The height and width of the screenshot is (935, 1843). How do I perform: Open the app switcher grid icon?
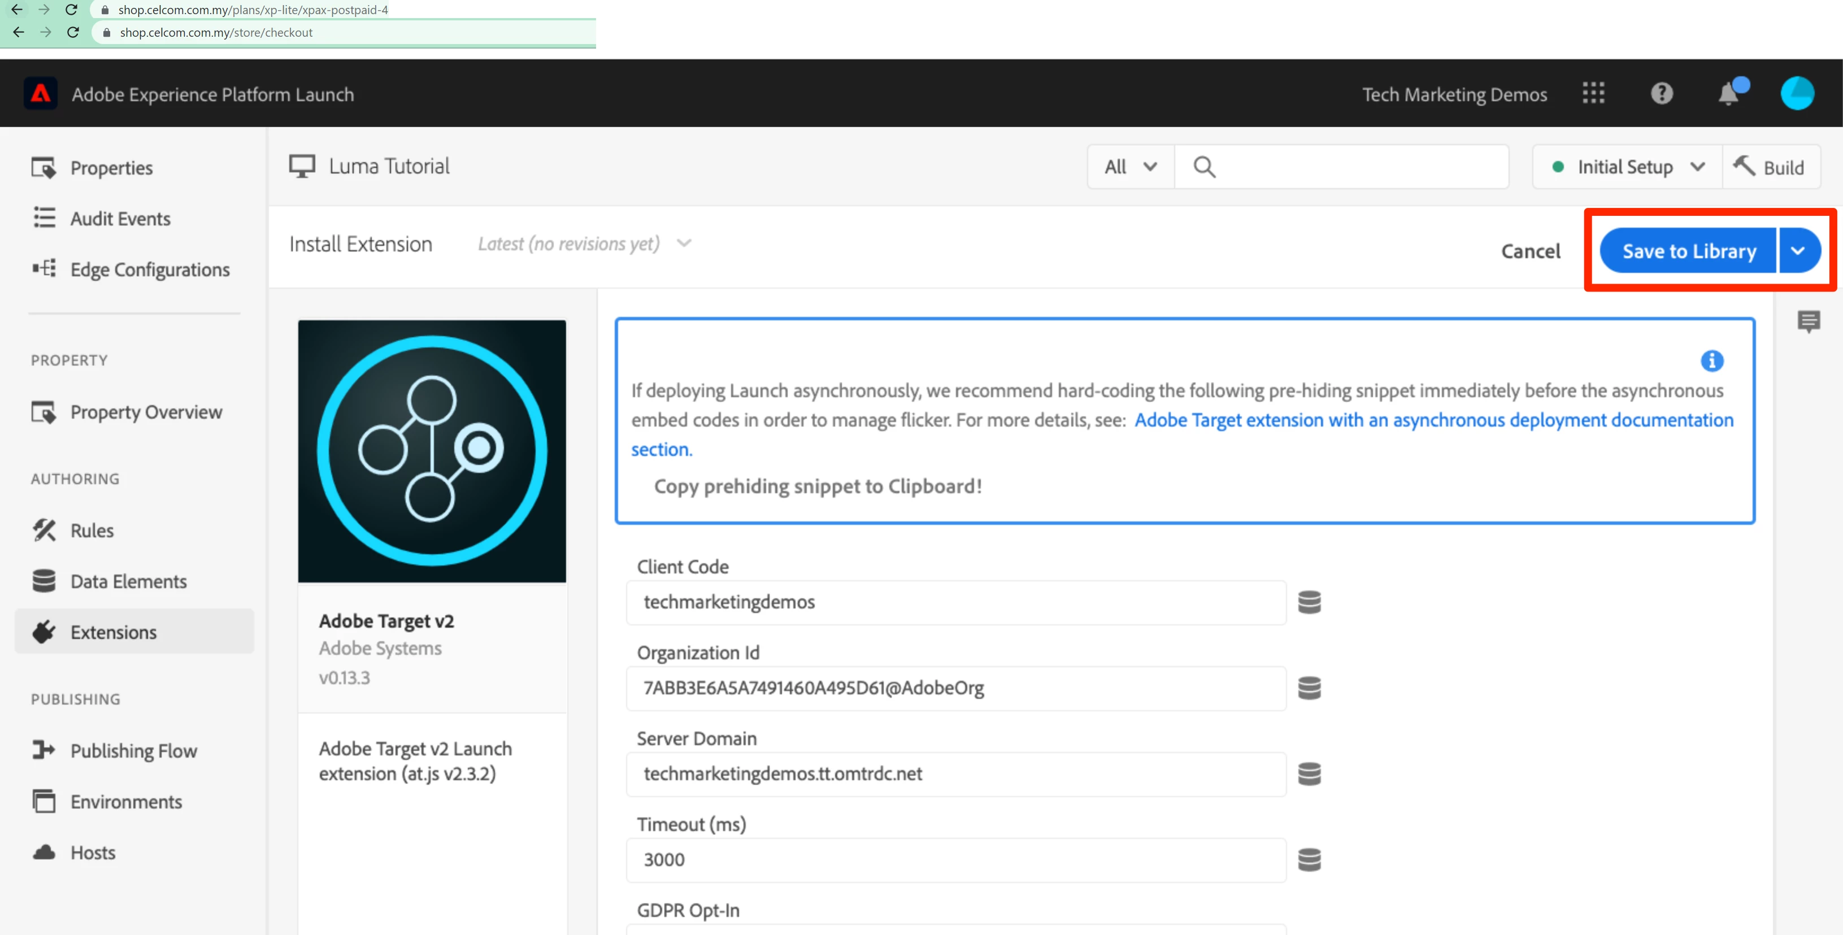1593,93
